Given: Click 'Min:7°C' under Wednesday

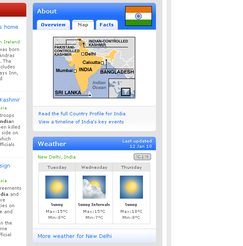Looking at the screenshot, I should [x=94, y=218].
